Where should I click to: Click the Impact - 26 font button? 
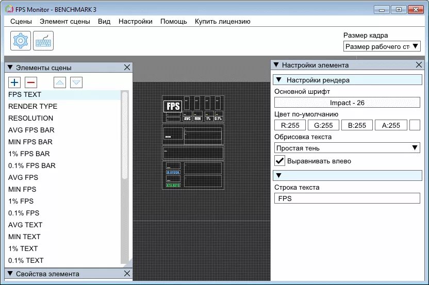point(347,103)
